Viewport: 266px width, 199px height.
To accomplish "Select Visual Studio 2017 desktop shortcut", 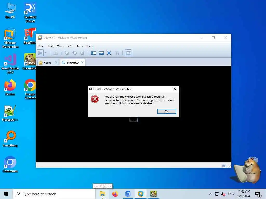I will coord(10,64).
